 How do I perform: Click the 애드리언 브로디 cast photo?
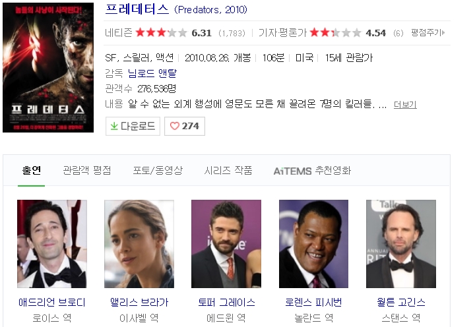point(52,244)
